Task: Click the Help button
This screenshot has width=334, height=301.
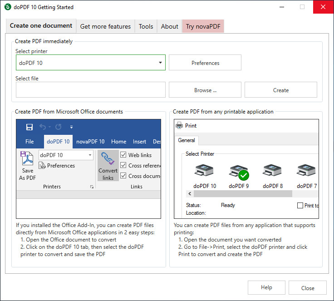Action: 266,287
